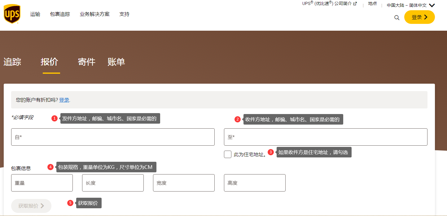Click the 登录 link in discount notice
Viewport: 447px width, 216px height.
pos(64,100)
